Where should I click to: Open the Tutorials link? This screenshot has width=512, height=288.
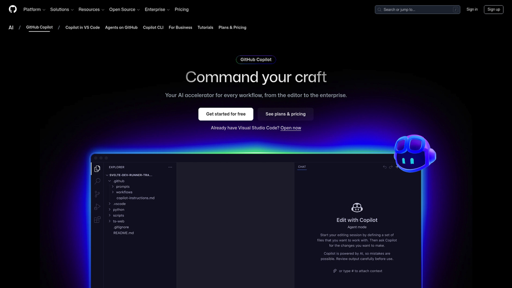pyautogui.click(x=205, y=28)
